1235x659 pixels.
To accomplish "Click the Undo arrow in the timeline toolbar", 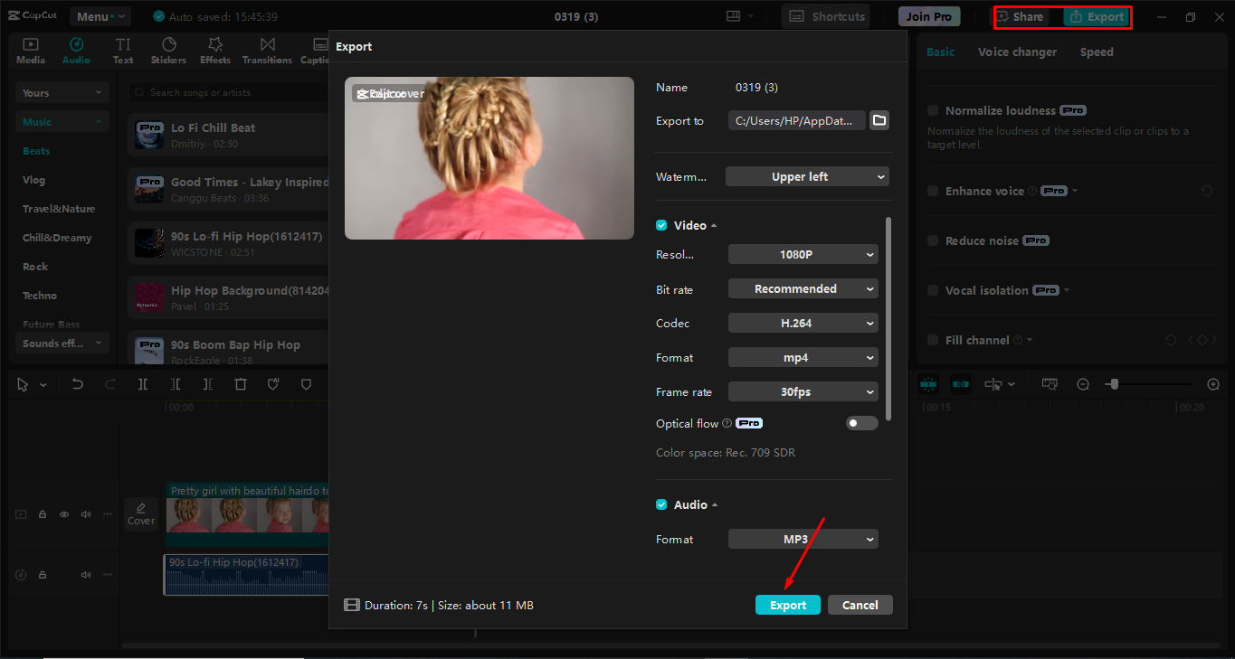I will 77,383.
